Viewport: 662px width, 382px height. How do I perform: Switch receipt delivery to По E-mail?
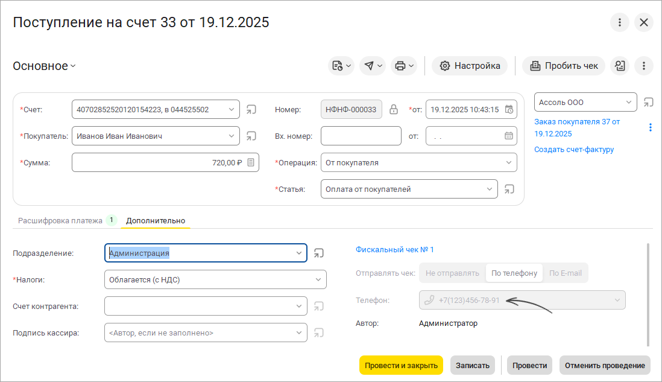[565, 273]
